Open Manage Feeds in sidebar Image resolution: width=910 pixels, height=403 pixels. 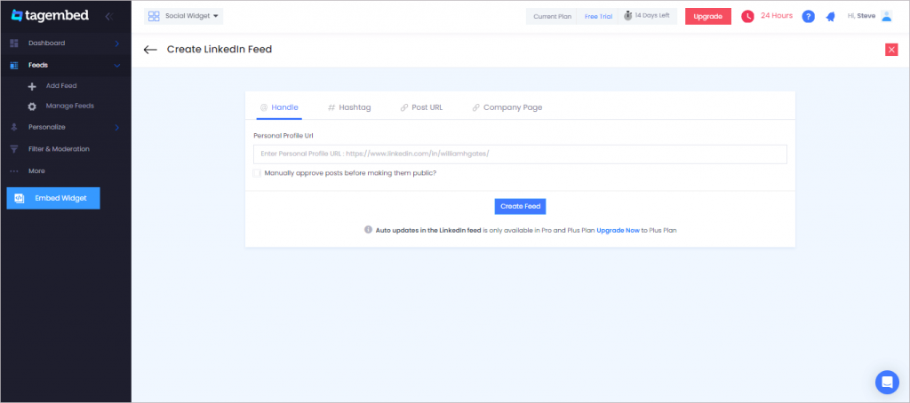pyautogui.click(x=69, y=107)
